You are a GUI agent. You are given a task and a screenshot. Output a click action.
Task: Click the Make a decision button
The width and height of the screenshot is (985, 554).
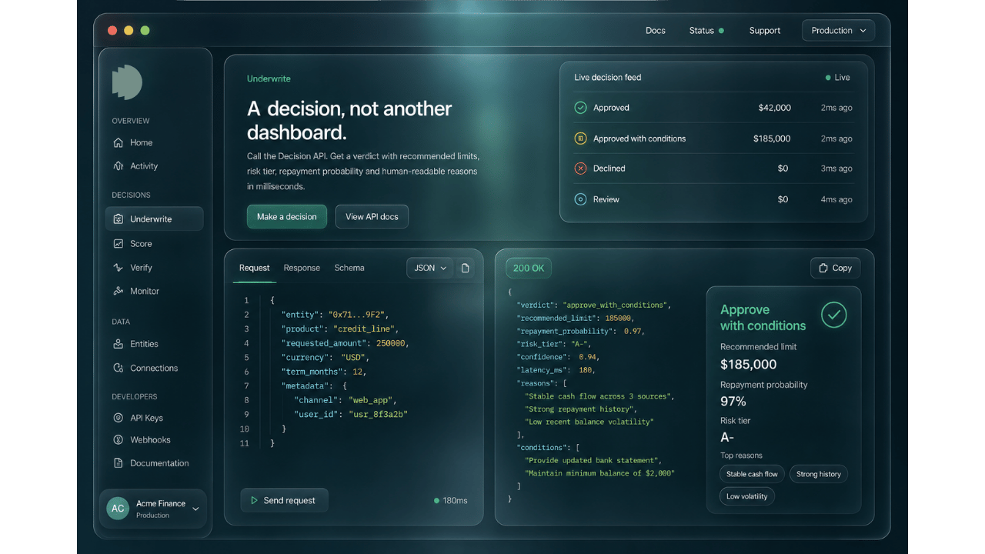(287, 216)
